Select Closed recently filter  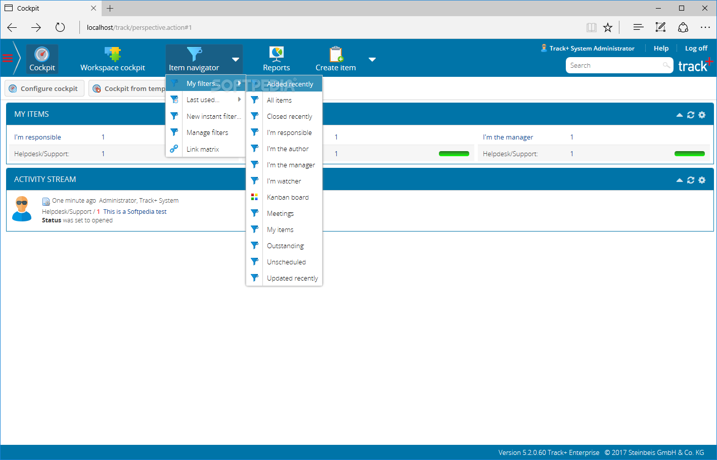click(x=284, y=116)
